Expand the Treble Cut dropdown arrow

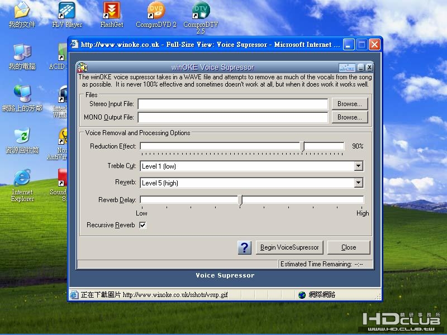358,166
